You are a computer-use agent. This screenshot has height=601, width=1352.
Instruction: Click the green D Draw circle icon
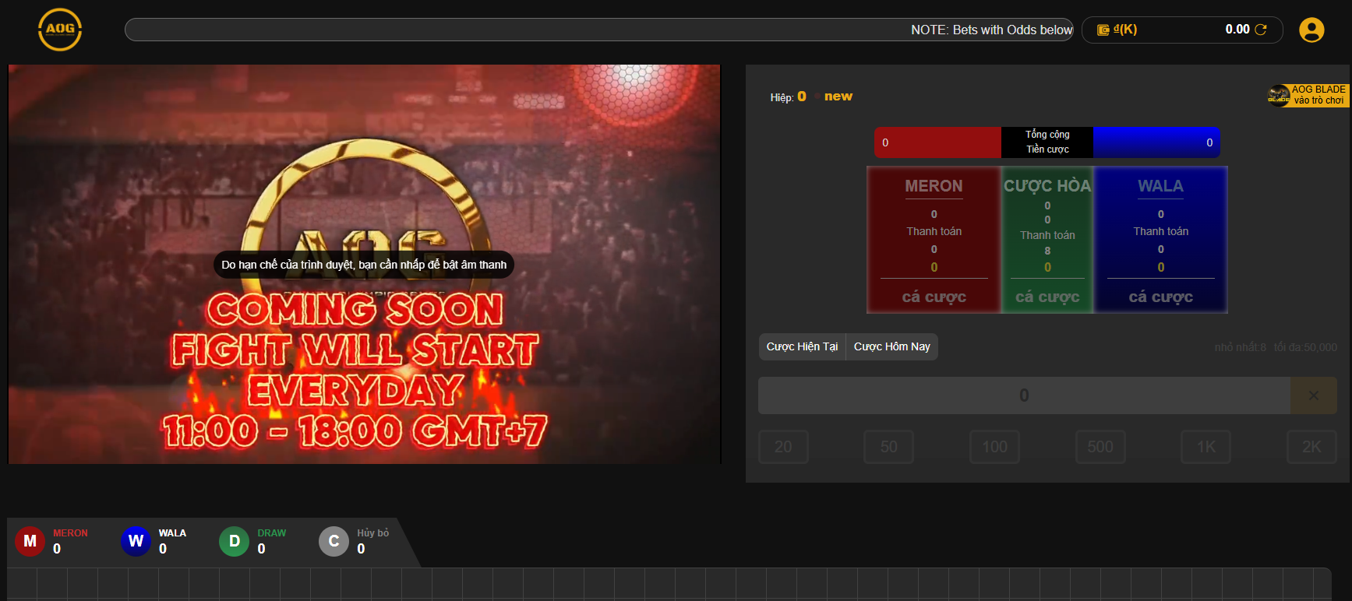pos(234,541)
